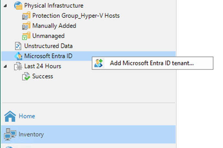Image resolution: width=223 pixels, height=148 pixels.
Task: Switch to the Inventory view
Action: [x=88, y=134]
